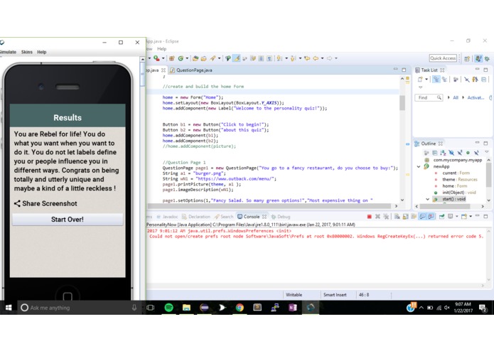This screenshot has width=494, height=351.
Task: Click Sort alphabetically icon in Outline
Action: pyautogui.click(x=443, y=153)
